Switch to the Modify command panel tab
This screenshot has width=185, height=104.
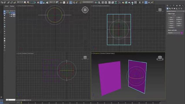coord(171,6)
